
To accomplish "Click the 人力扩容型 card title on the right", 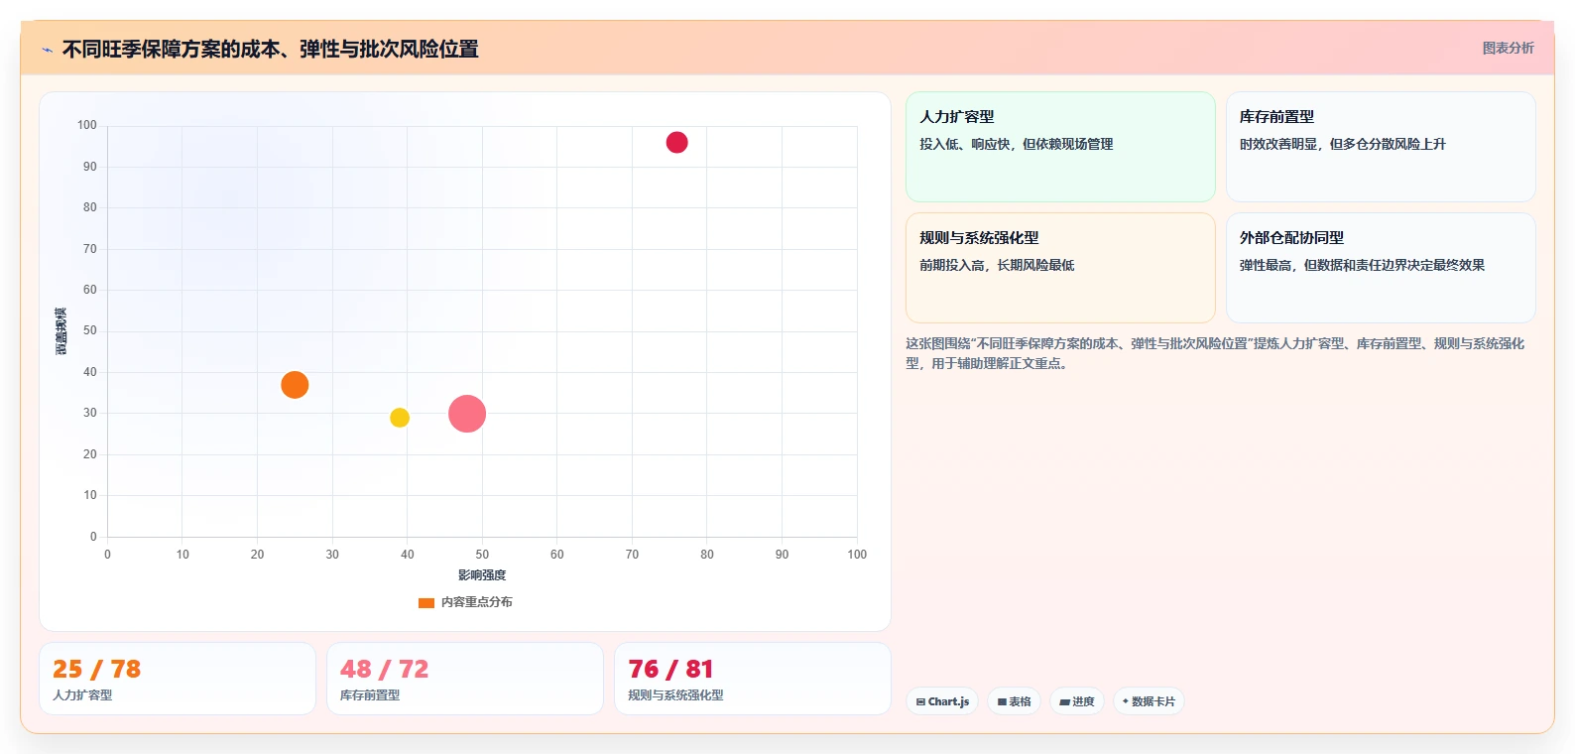I will coord(957,116).
